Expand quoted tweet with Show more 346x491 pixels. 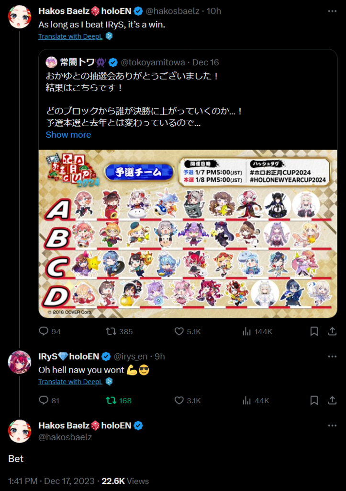(x=68, y=135)
